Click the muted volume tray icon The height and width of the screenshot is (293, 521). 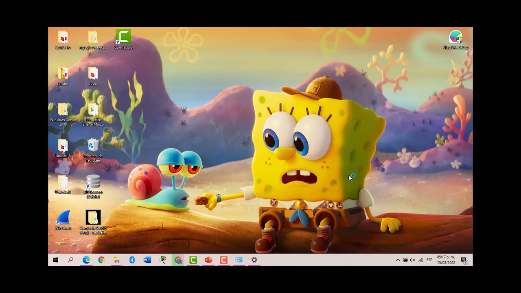[x=412, y=260]
